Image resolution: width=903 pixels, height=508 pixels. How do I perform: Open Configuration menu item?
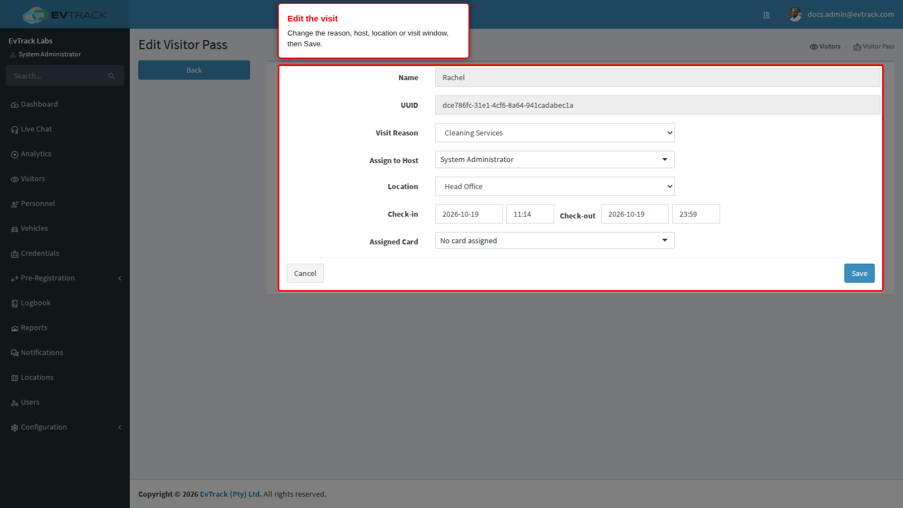click(x=65, y=427)
